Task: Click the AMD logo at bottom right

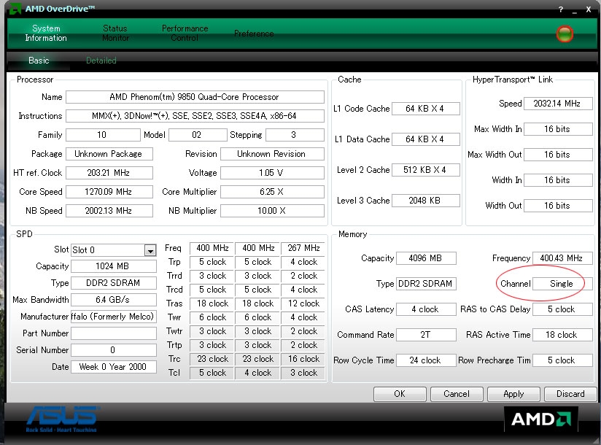Action: point(540,419)
